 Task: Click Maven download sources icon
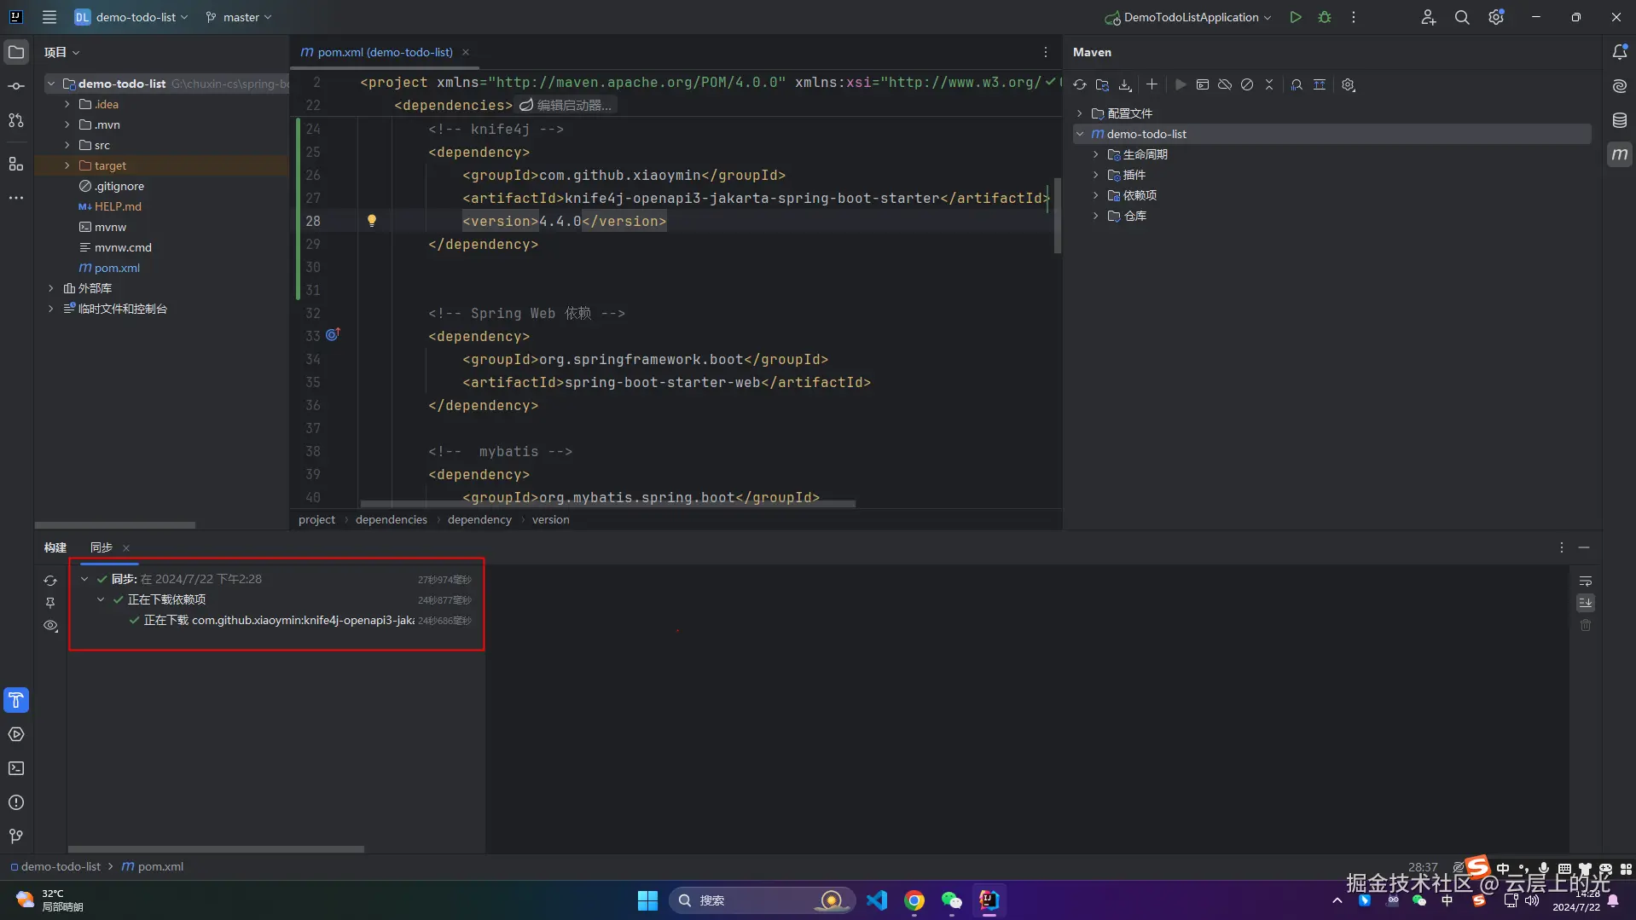coord(1125,84)
